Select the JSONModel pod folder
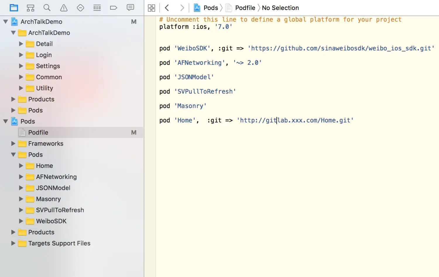Screen dimensions: 439x277 tap(72, 188)
